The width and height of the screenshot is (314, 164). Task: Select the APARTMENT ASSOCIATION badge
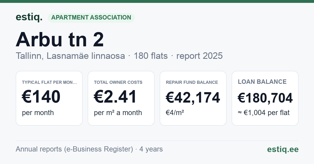point(91,18)
